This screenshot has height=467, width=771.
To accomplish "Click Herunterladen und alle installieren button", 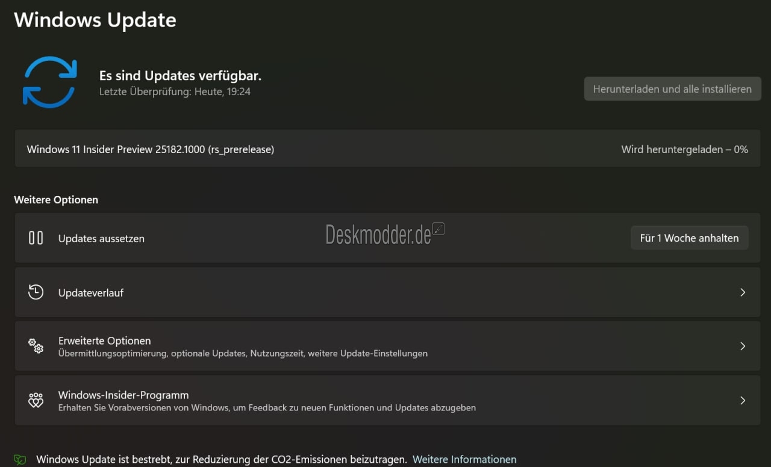I will click(x=672, y=89).
